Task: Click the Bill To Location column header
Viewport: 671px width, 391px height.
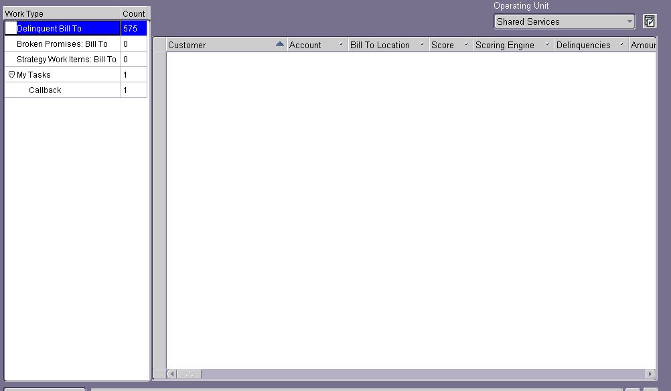Action: 388,45
